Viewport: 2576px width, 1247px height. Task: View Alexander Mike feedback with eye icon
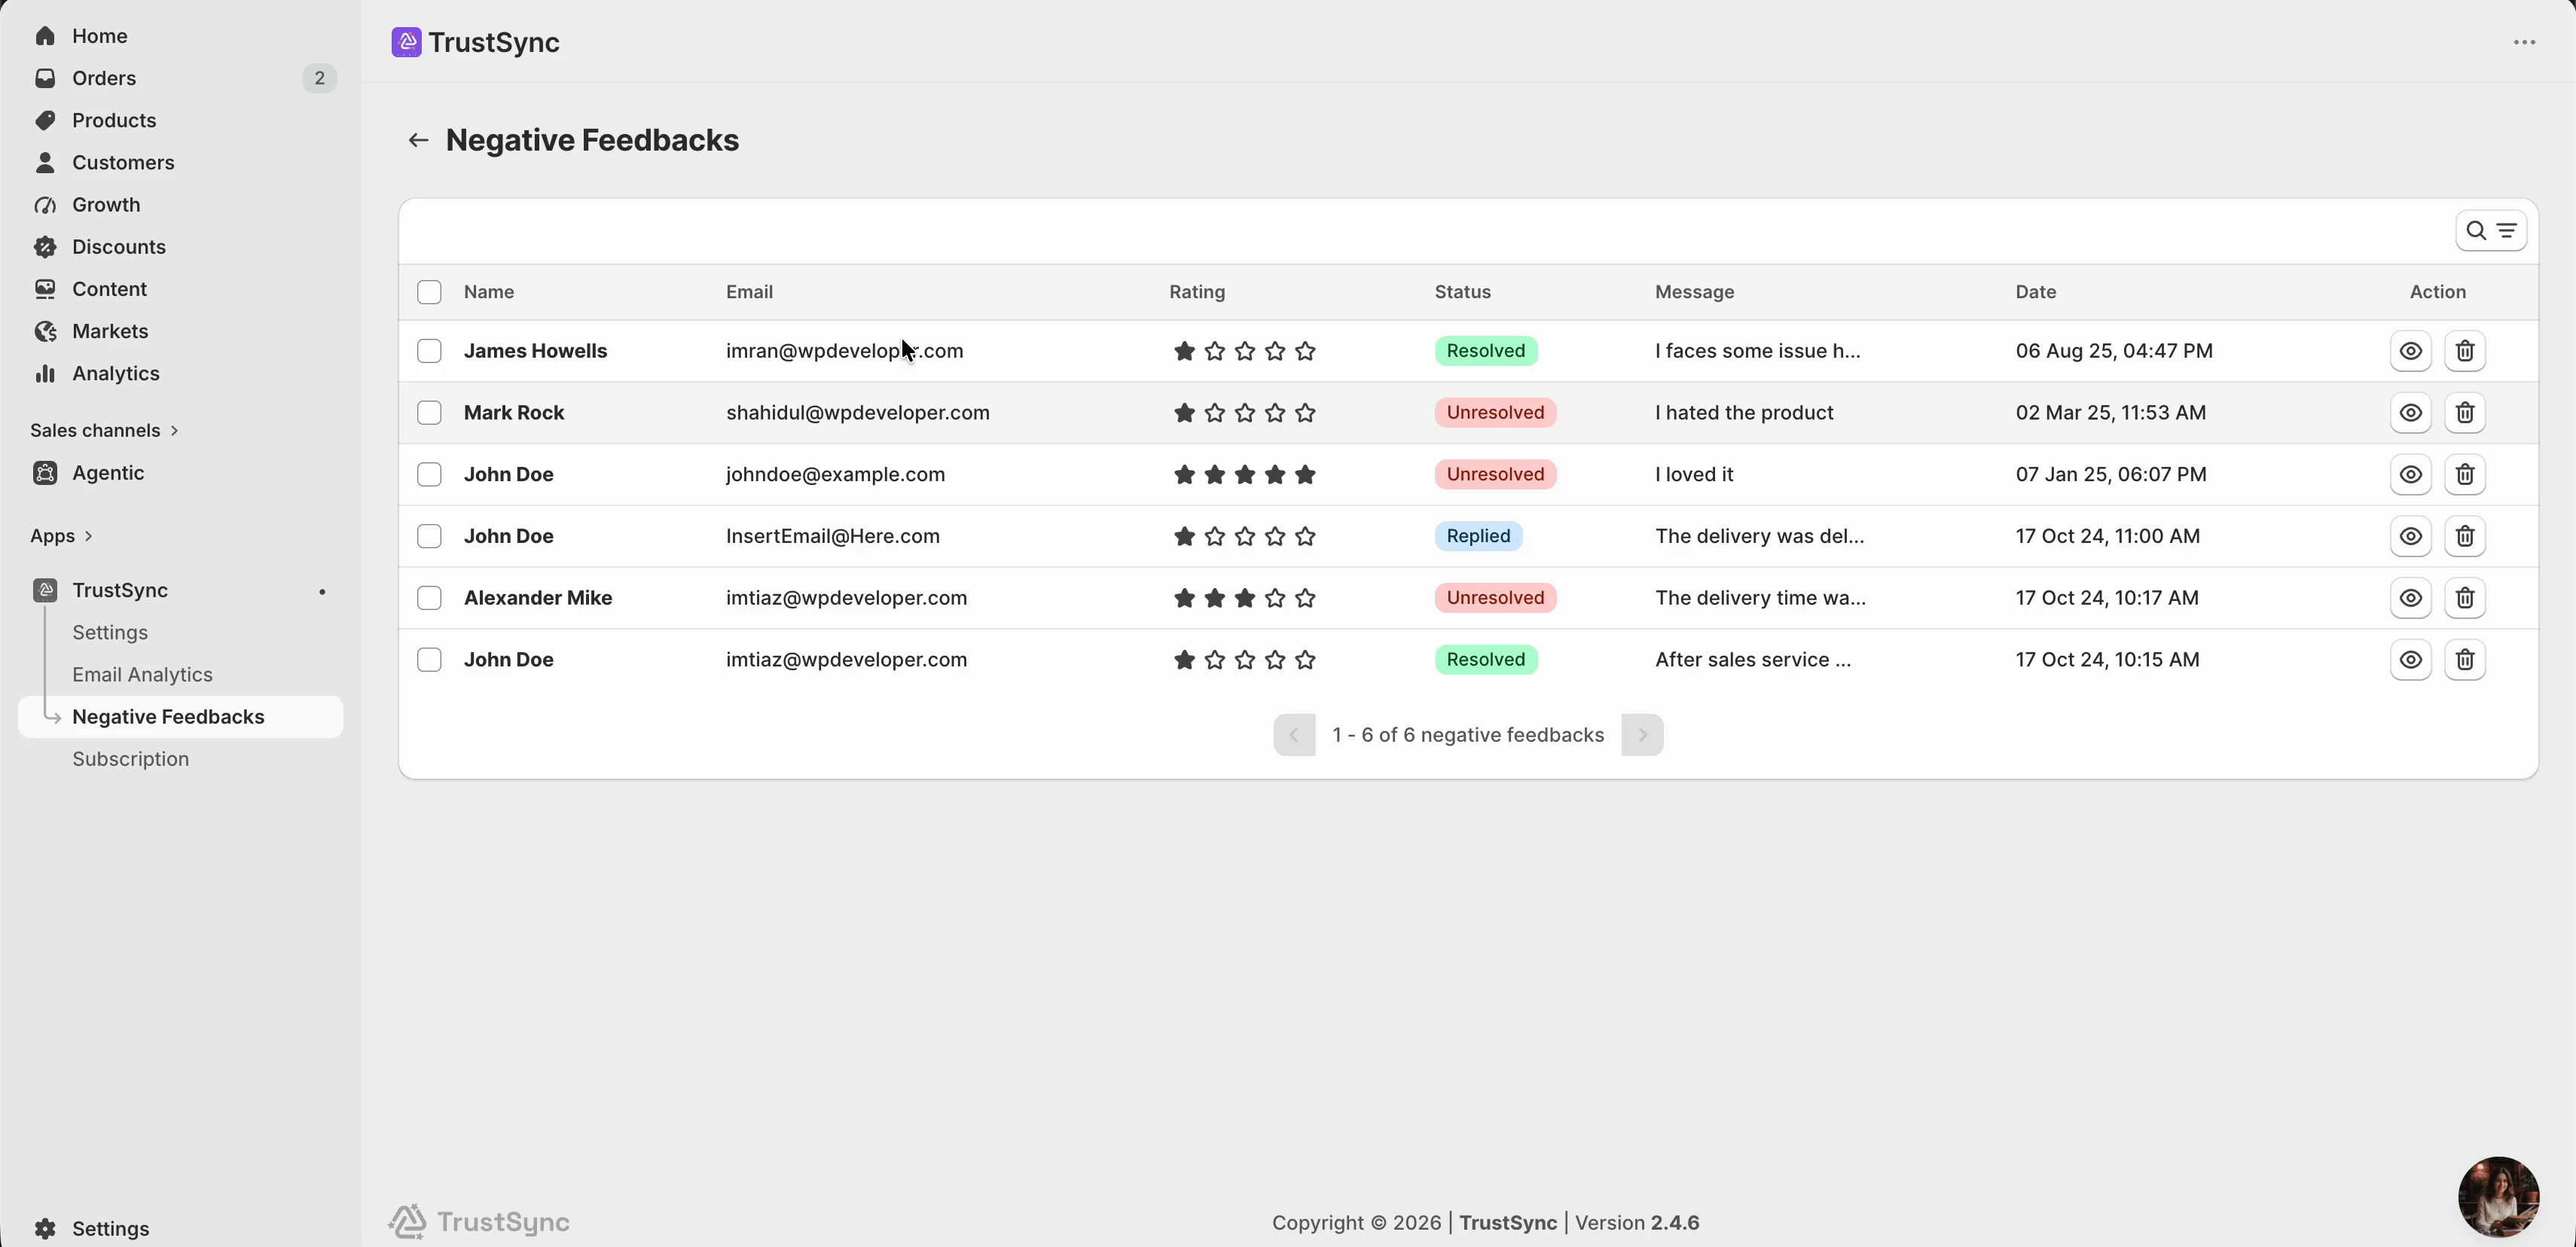[x=2410, y=598]
